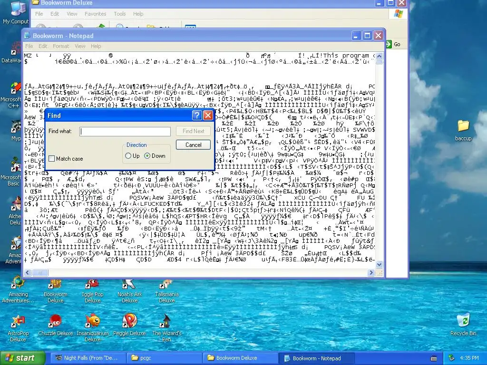
Task: Click the Windows start button
Action: (22, 358)
